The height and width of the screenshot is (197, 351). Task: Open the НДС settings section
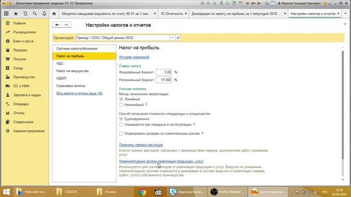84,63
